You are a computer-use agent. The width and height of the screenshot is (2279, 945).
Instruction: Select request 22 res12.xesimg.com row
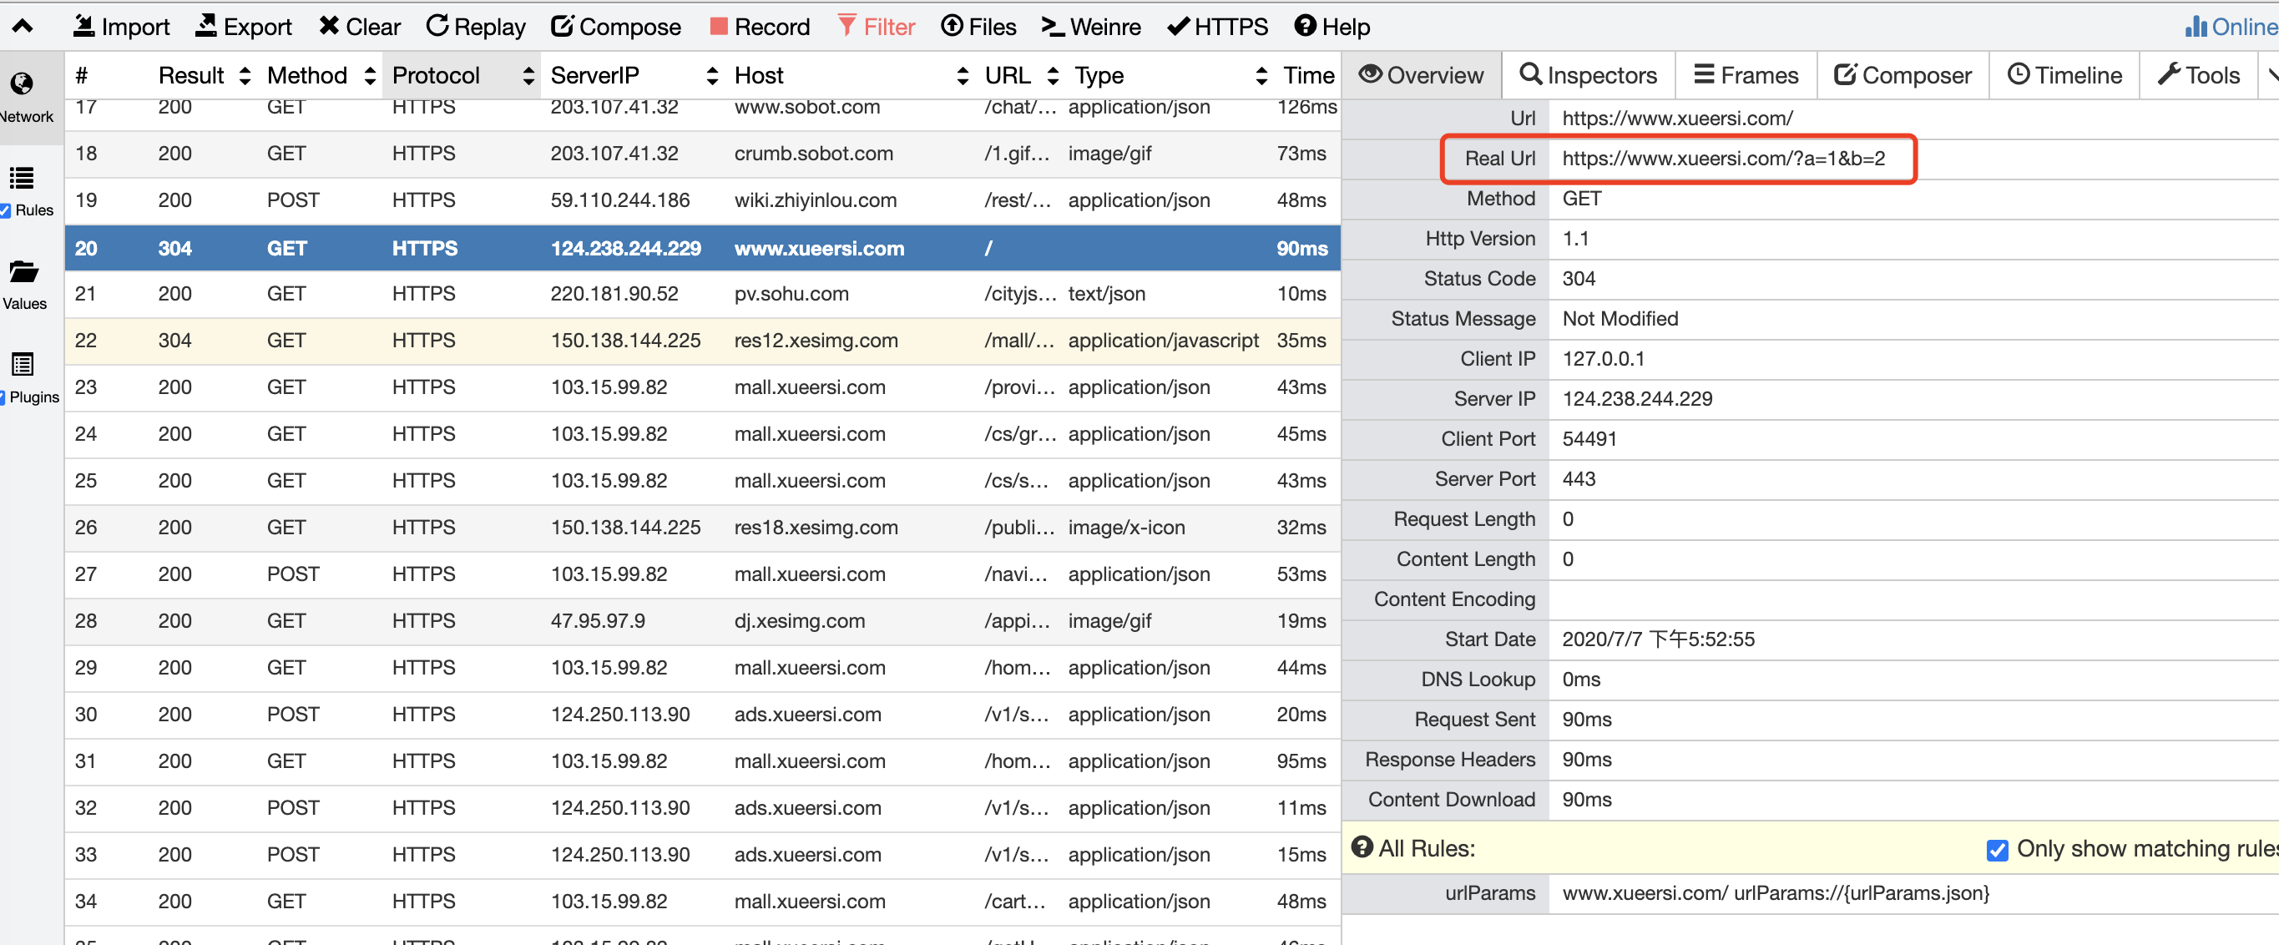pyautogui.click(x=702, y=341)
